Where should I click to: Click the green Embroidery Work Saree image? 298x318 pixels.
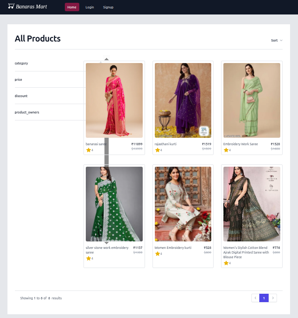[x=252, y=100]
